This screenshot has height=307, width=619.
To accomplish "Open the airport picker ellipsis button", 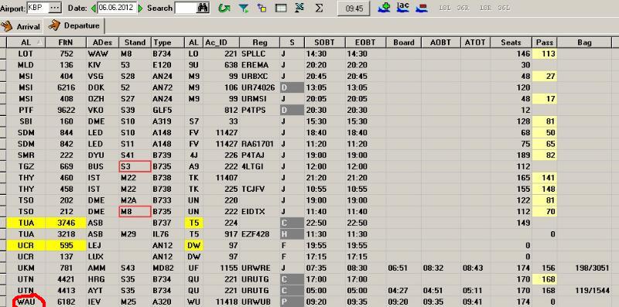I will pyautogui.click(x=55, y=8).
